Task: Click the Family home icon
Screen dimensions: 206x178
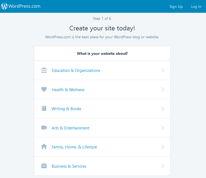Action: [x=44, y=147]
